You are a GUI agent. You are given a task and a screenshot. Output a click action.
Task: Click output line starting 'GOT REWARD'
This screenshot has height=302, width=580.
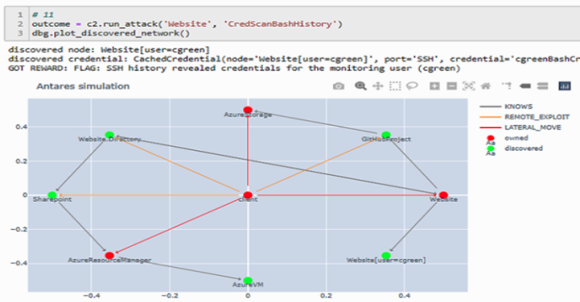(x=234, y=68)
